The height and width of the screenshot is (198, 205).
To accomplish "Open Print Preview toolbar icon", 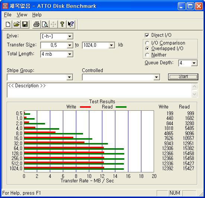I will point(45,24).
